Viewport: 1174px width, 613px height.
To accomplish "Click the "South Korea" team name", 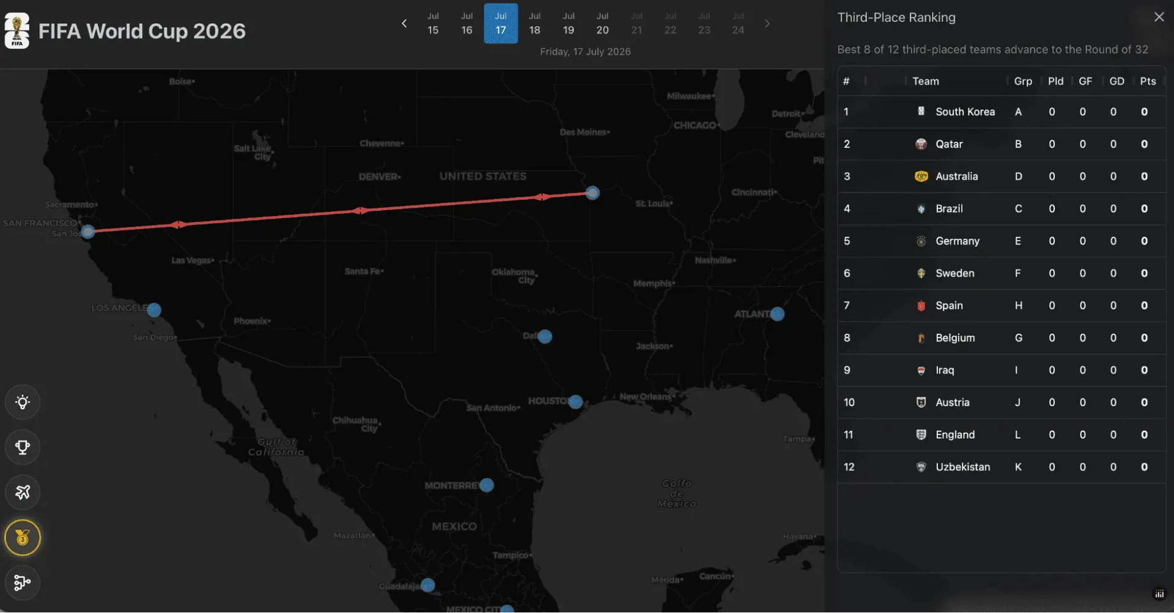I will (965, 111).
